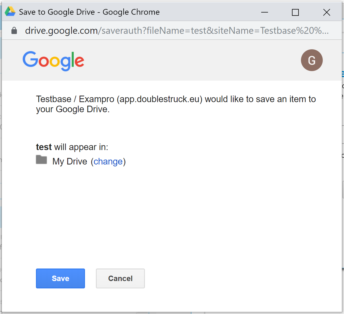Click the padlock site security icon

pyautogui.click(x=14, y=31)
